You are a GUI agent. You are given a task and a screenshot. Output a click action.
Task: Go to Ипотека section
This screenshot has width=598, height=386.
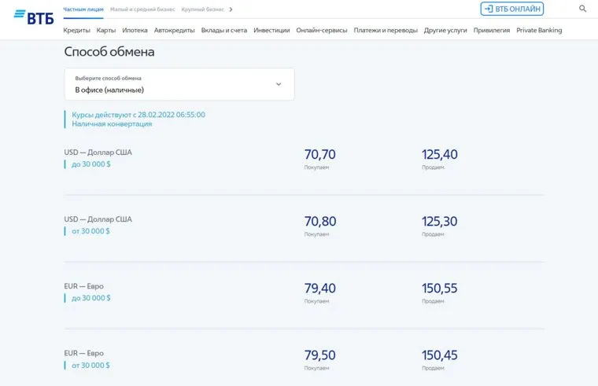(135, 30)
